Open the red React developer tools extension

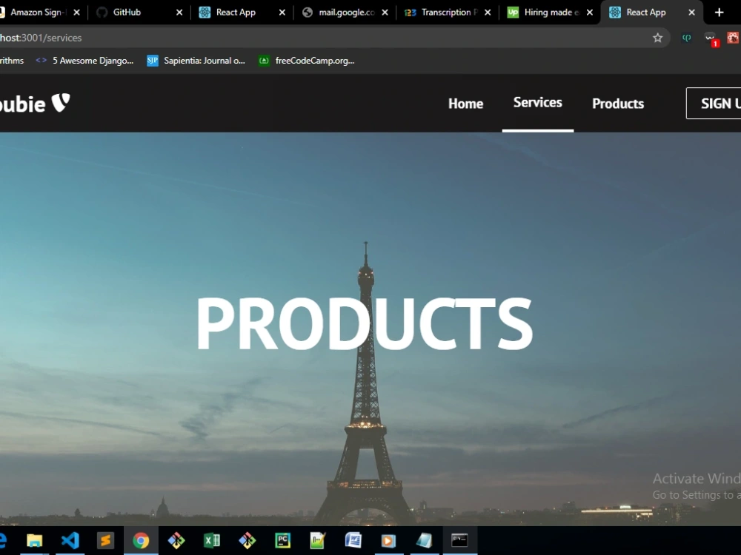coord(733,38)
